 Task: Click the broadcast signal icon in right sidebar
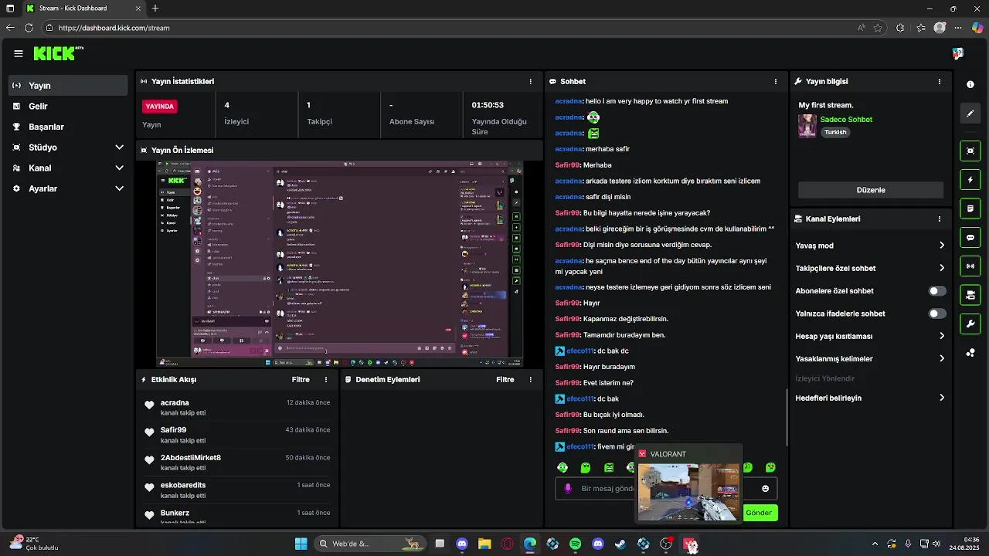pyautogui.click(x=970, y=266)
